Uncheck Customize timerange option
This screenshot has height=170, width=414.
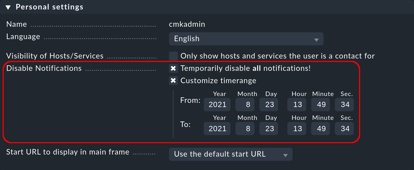click(x=173, y=81)
